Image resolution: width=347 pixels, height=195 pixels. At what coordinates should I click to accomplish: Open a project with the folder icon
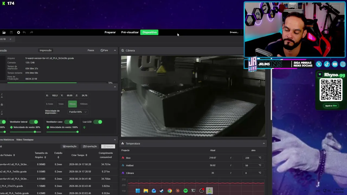[x=4, y=32]
